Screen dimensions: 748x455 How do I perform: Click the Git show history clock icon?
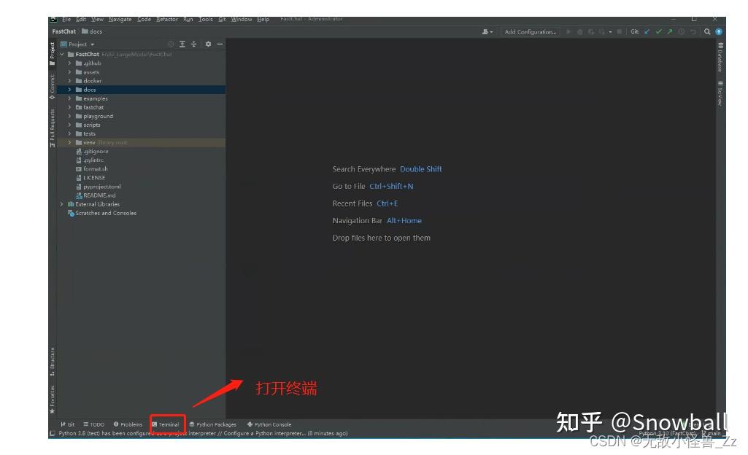[x=681, y=32]
